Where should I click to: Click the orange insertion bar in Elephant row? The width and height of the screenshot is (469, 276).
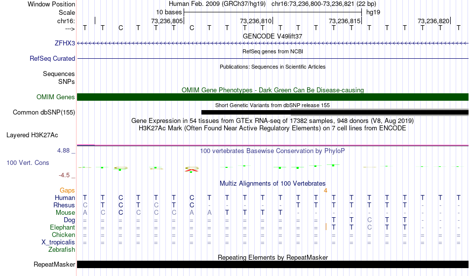coord(326,227)
